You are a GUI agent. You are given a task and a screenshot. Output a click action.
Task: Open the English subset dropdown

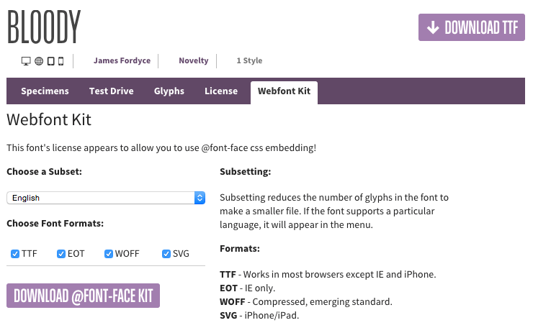tap(106, 198)
